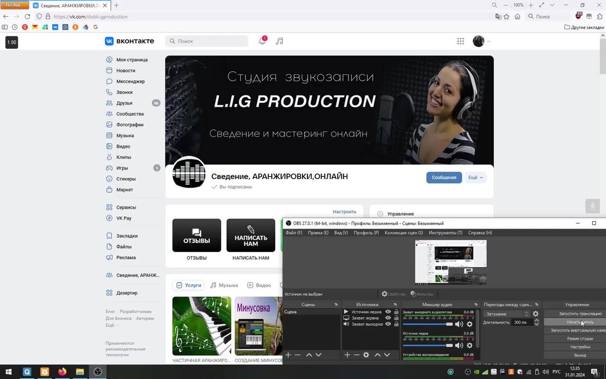
Task: Open settings gear for Источник медиа mixer channel
Action: click(470, 345)
